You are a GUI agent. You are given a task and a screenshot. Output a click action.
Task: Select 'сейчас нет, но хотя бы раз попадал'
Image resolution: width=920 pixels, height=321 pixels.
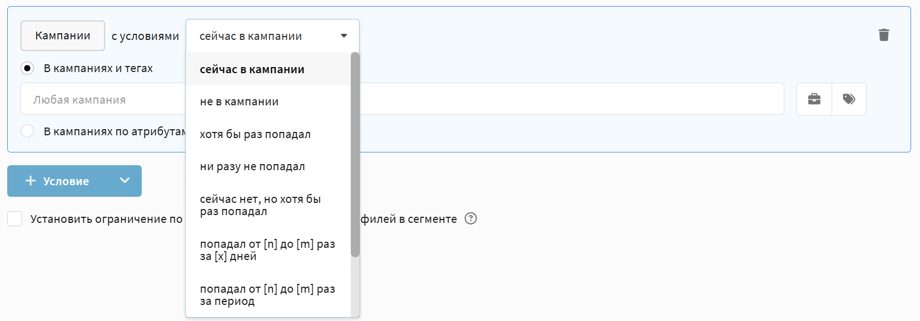point(260,205)
